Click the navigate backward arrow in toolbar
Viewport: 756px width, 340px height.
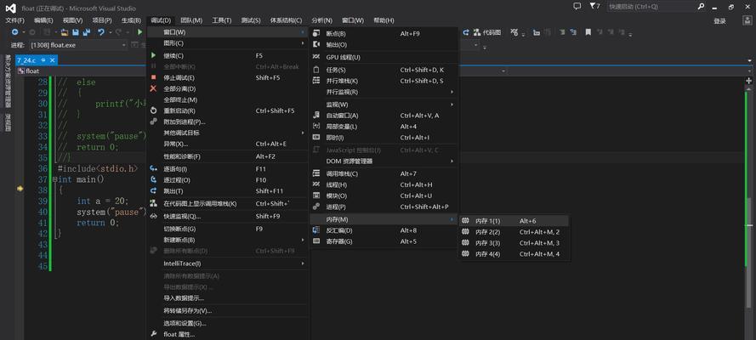[15, 32]
